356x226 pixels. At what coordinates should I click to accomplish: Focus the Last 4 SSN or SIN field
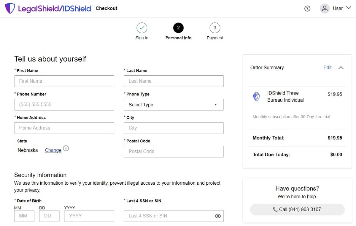tap(174, 216)
